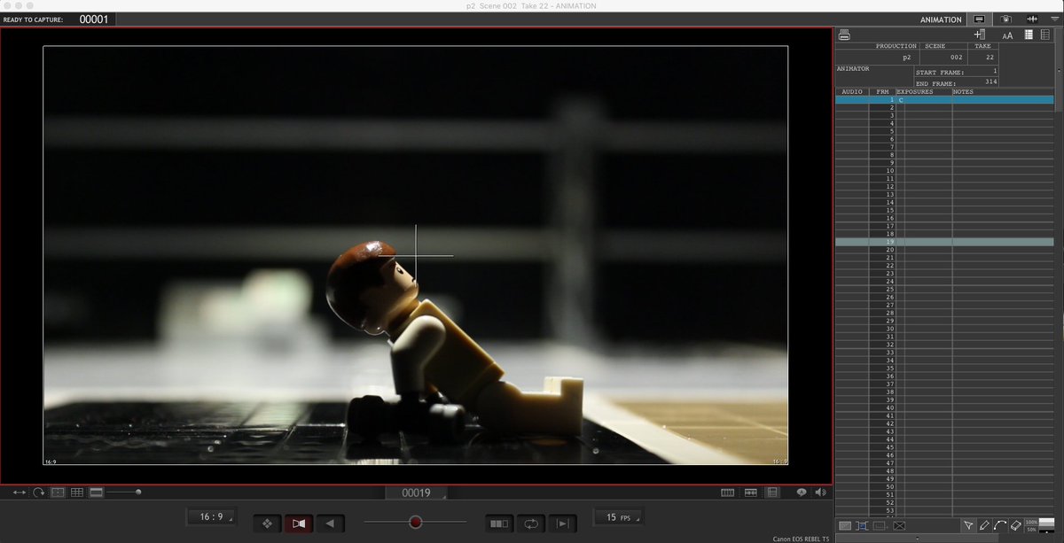Click the add column icon in X-sheet
The image size is (1064, 543).
(979, 35)
